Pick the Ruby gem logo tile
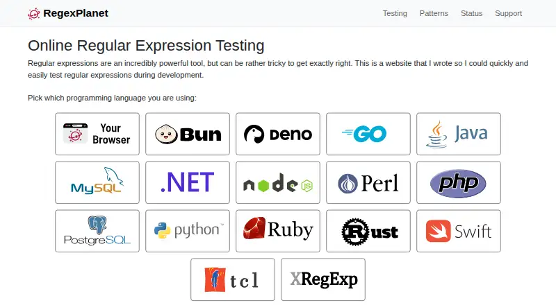Image resolution: width=556 pixels, height=305 pixels. pos(278,231)
